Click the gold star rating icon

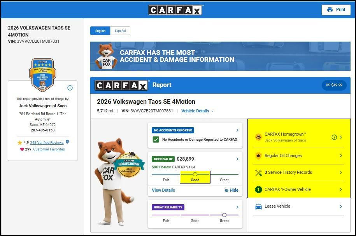pyautogui.click(x=20, y=143)
